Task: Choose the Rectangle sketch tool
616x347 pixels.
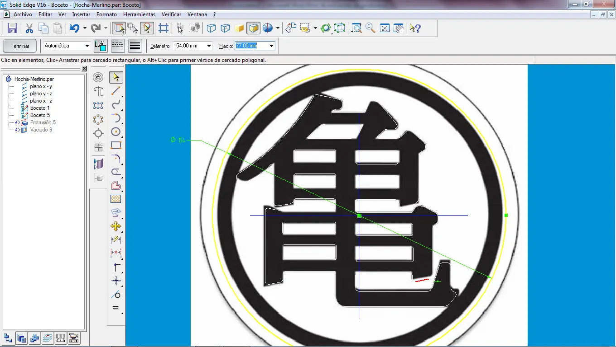Action: tap(116, 145)
